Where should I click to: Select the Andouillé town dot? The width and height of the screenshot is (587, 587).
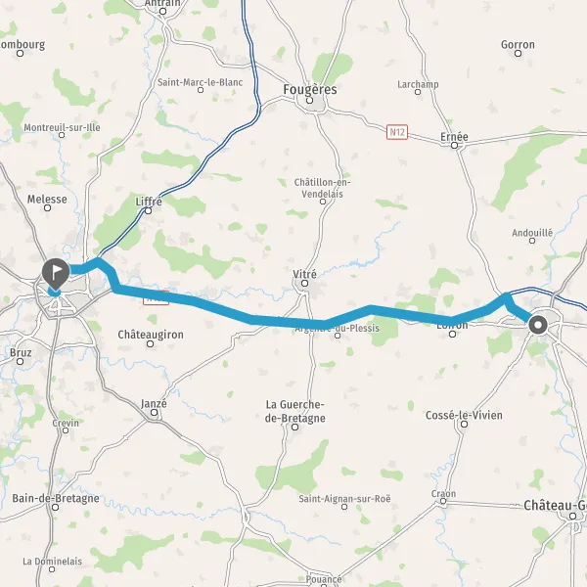pos(532,241)
